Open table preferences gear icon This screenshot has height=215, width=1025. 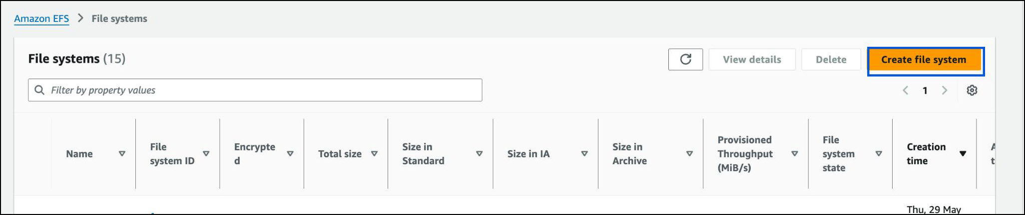point(972,90)
